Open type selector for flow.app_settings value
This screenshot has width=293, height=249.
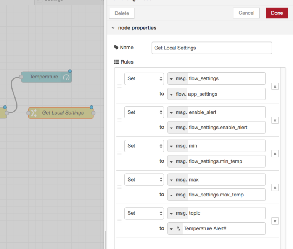point(177,94)
